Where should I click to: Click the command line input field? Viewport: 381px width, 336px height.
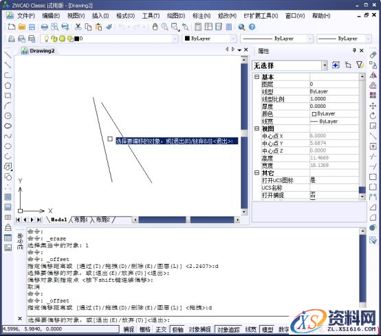click(158, 320)
